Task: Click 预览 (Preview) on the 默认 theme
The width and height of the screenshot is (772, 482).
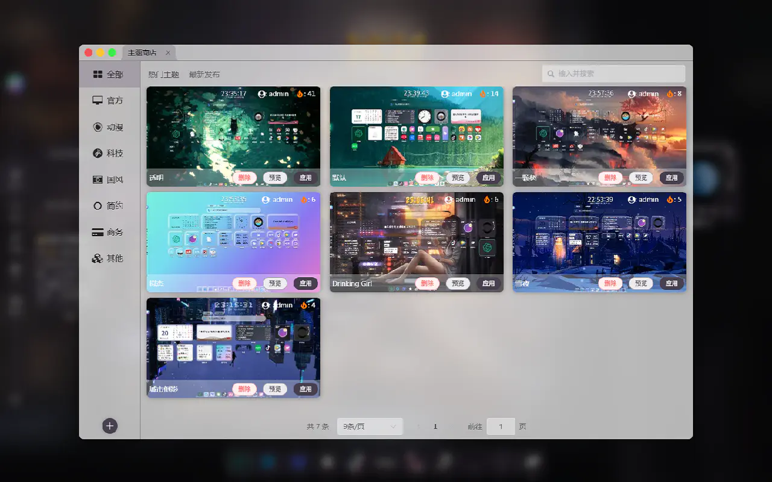Action: (458, 178)
